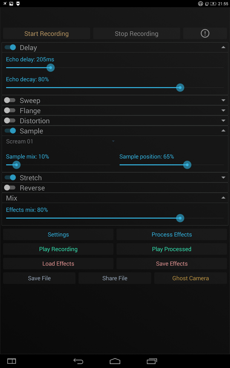Image resolution: width=230 pixels, height=368 pixels.
Task: Enable the Distortion effect toggle
Action: [x=10, y=121]
